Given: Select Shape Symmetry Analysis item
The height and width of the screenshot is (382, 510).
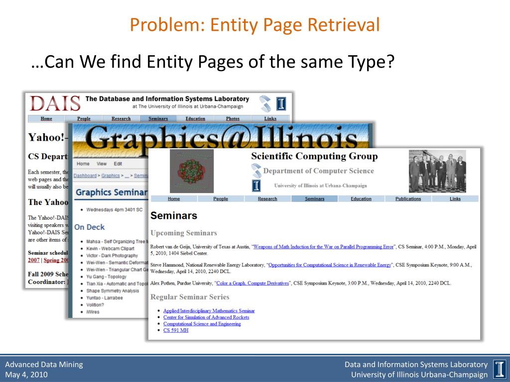Looking at the screenshot, I should click(113, 290).
